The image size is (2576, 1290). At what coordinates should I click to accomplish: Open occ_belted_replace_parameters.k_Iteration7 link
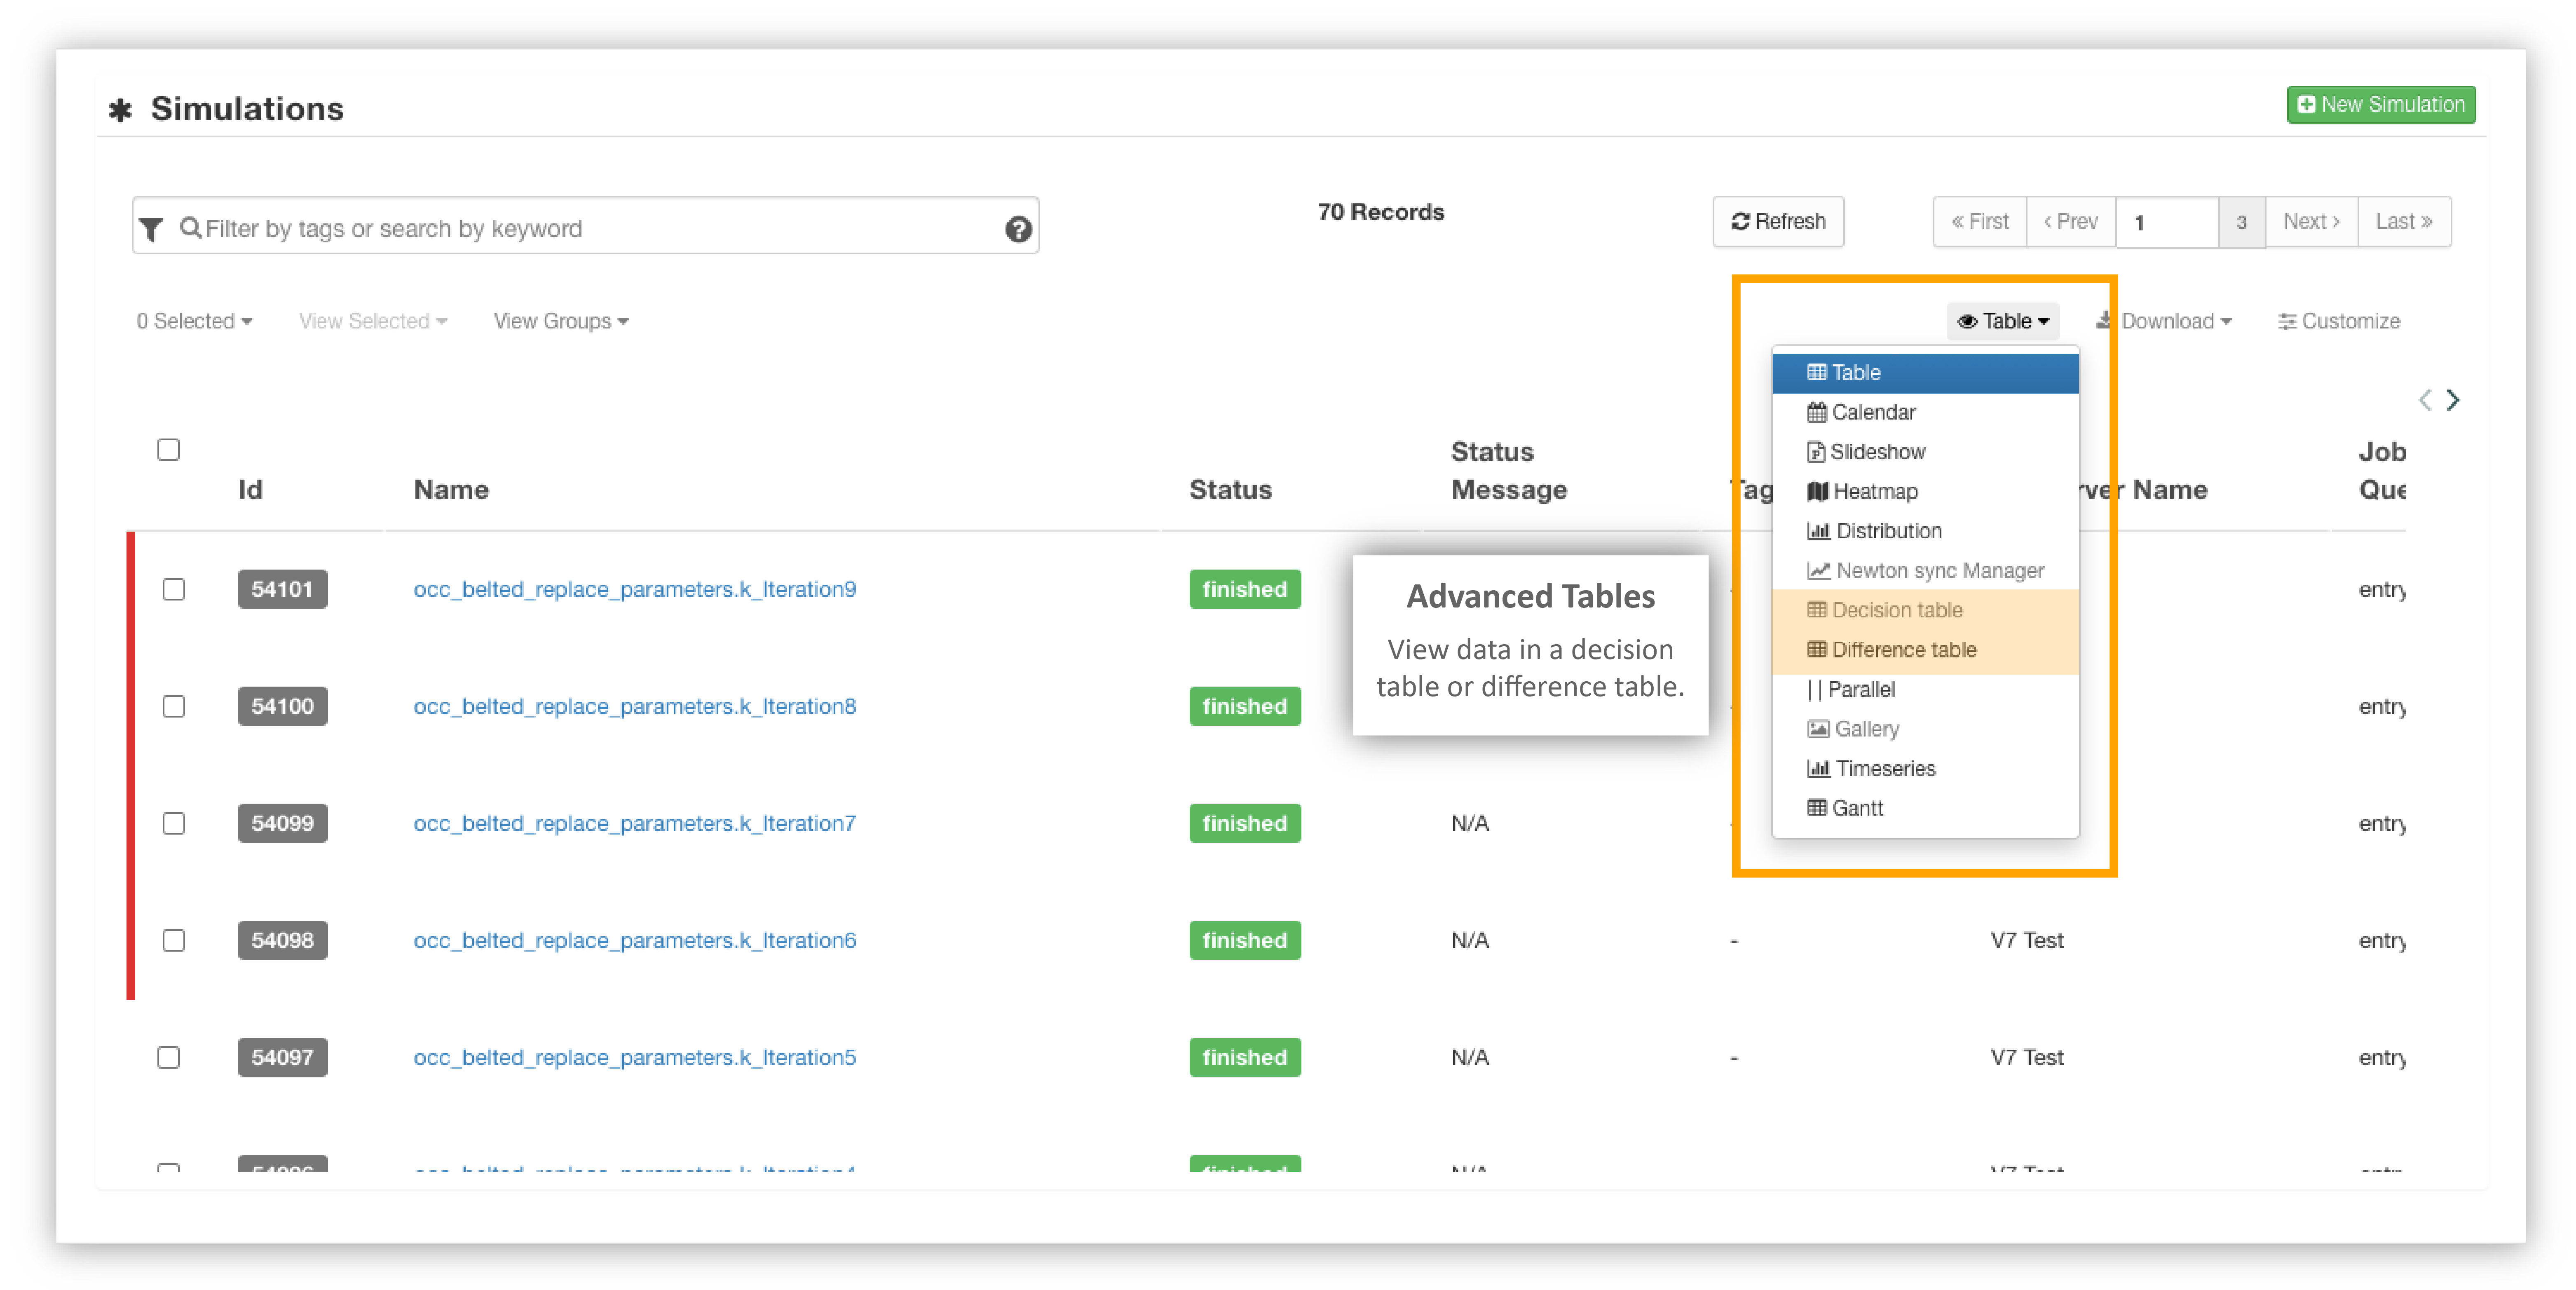pos(635,823)
